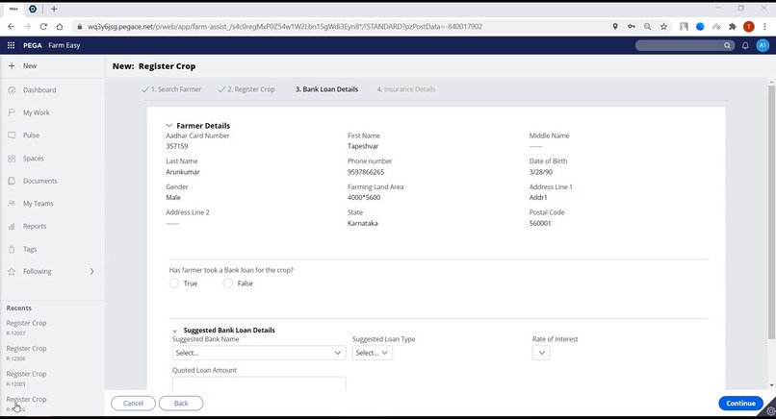776x419 pixels.
Task: Click the State value Karnataka
Action: tap(362, 223)
